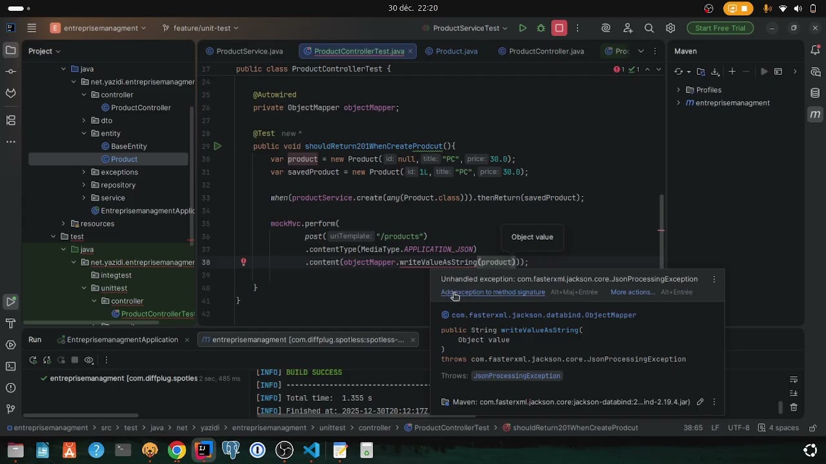
Task: Clear Run console with trash icon
Action: (x=794, y=407)
